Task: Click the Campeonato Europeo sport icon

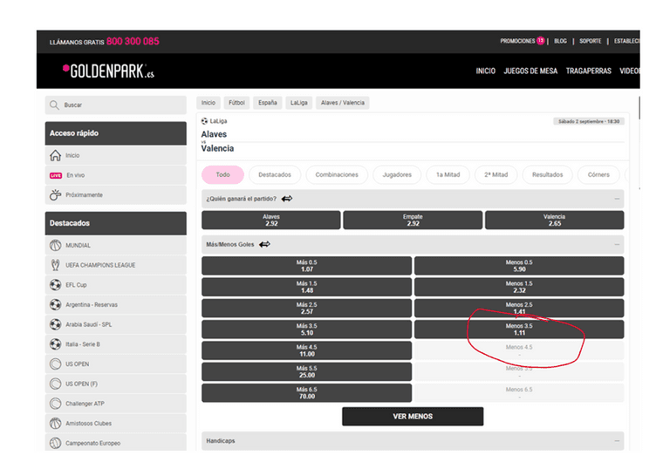Action: (x=55, y=443)
